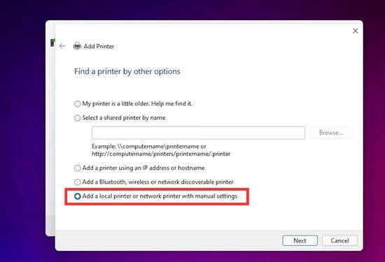Click the green icon behind the dialog

(x=52, y=43)
